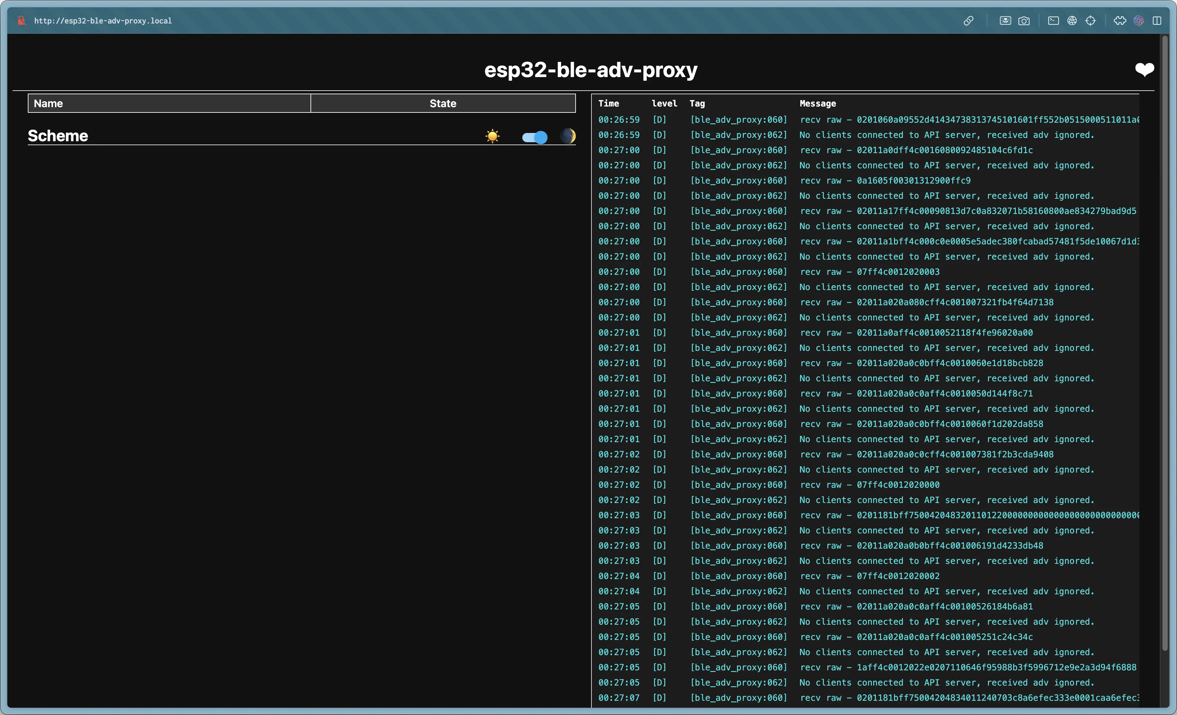
Task: Select message 'recv raw - 02011a0aff4c0010052118f4fe96020a00'
Action: [x=916, y=333]
